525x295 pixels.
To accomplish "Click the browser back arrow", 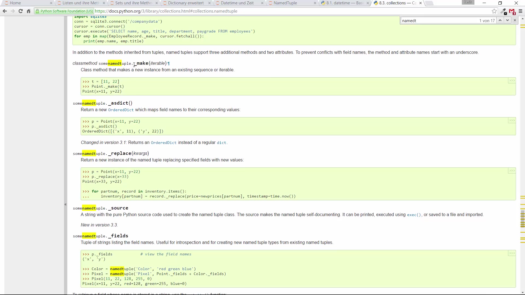I will (5, 11).
